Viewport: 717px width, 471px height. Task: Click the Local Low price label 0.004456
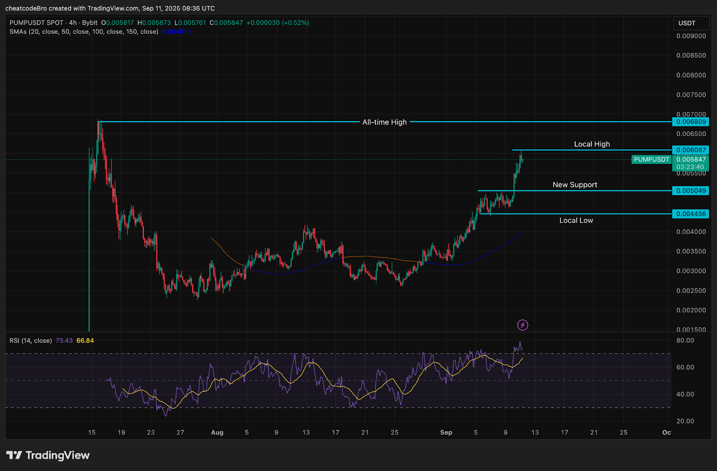pyautogui.click(x=690, y=214)
